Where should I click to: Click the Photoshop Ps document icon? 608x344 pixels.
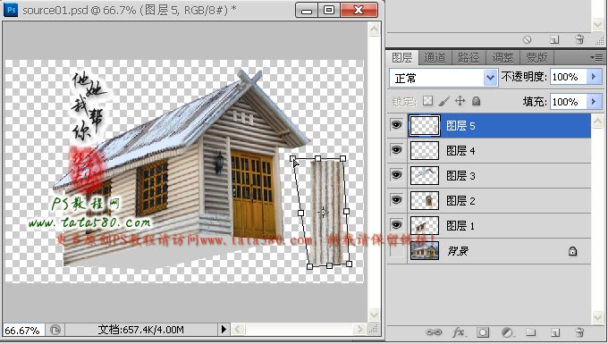(11, 10)
